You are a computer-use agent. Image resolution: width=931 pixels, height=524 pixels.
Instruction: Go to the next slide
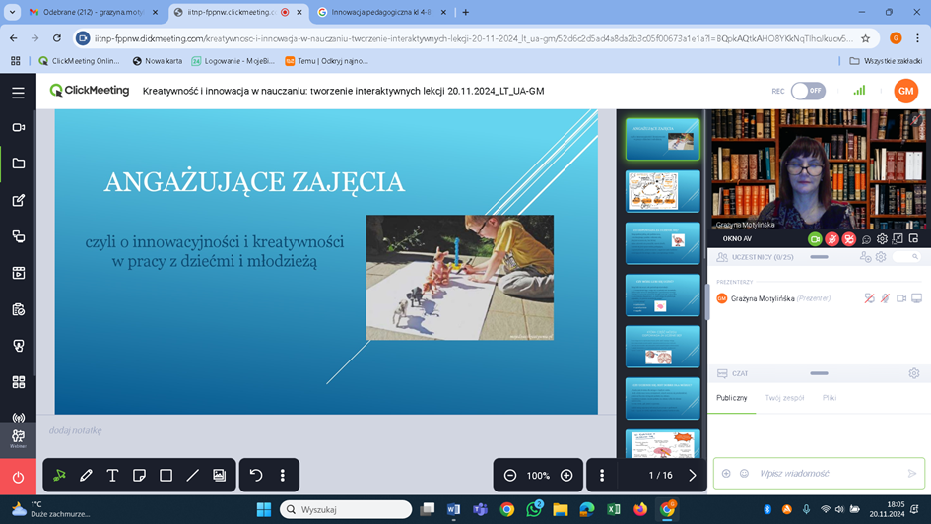click(692, 476)
